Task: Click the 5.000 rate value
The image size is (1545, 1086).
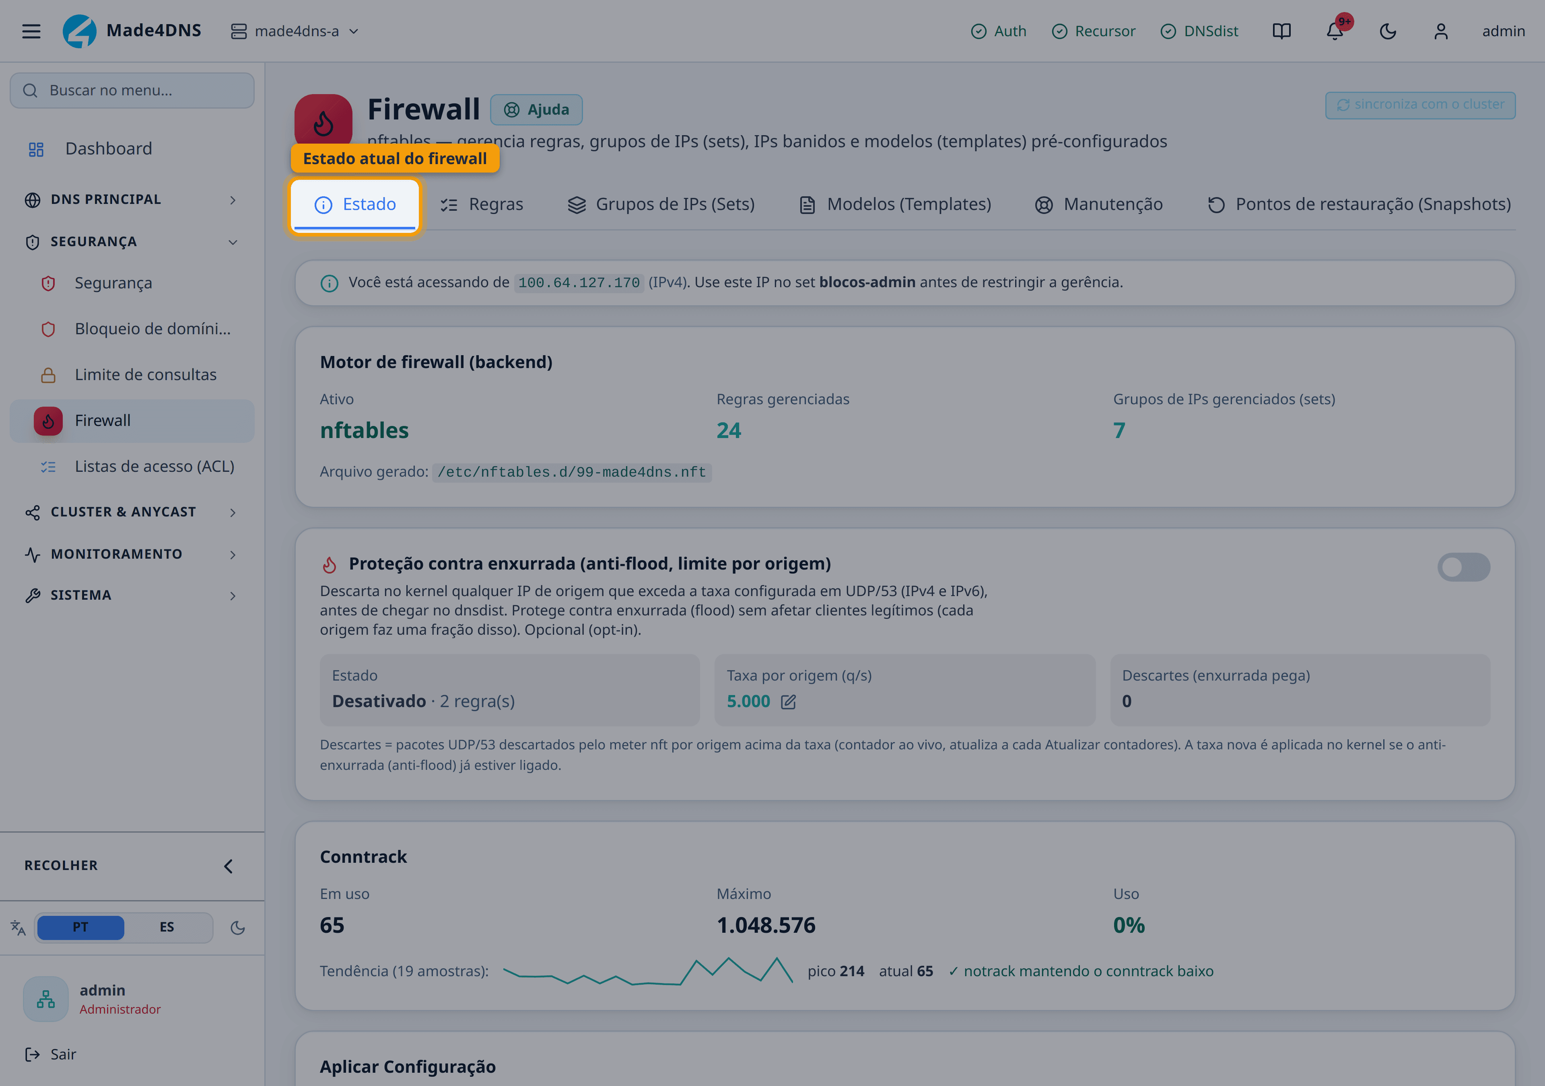Action: coord(748,702)
